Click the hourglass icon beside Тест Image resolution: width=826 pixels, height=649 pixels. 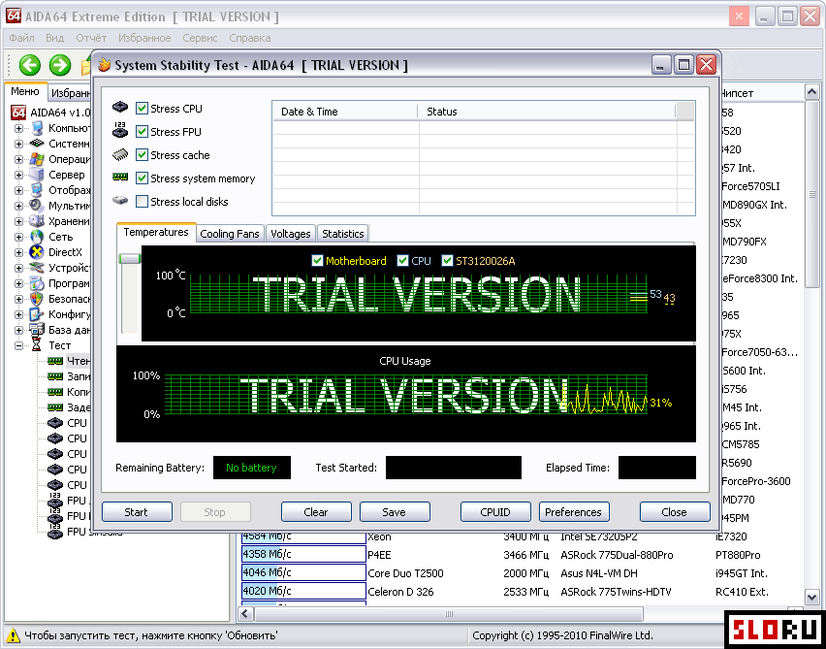pos(37,345)
